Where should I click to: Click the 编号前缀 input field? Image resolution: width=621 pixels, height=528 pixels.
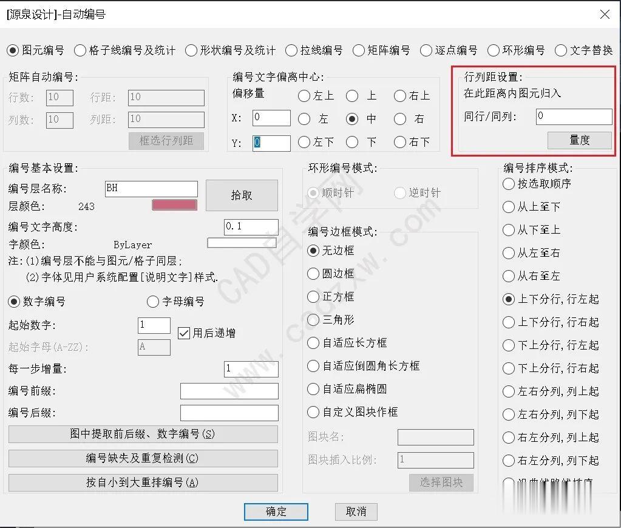229,391
